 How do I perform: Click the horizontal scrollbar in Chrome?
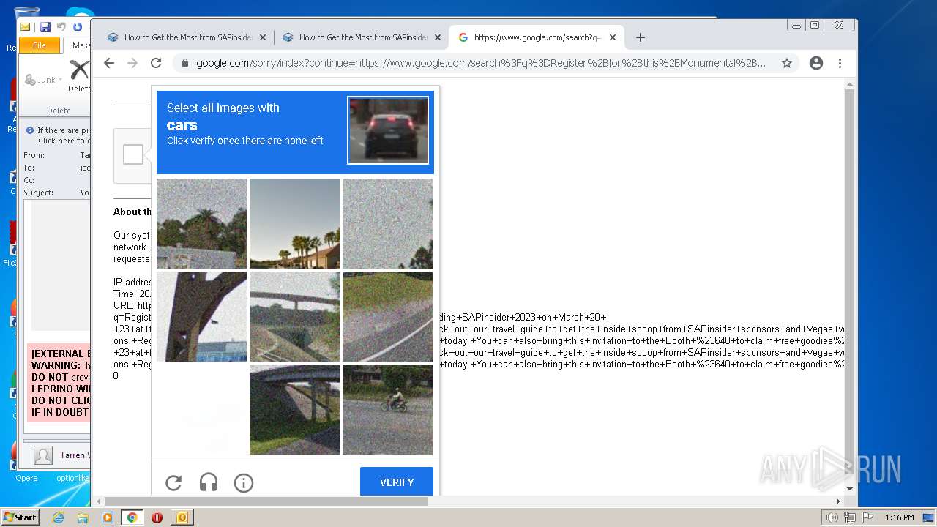[x=266, y=501]
